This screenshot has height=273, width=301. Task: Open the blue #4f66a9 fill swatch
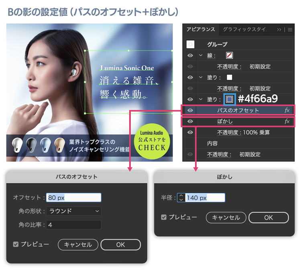coord(230,99)
